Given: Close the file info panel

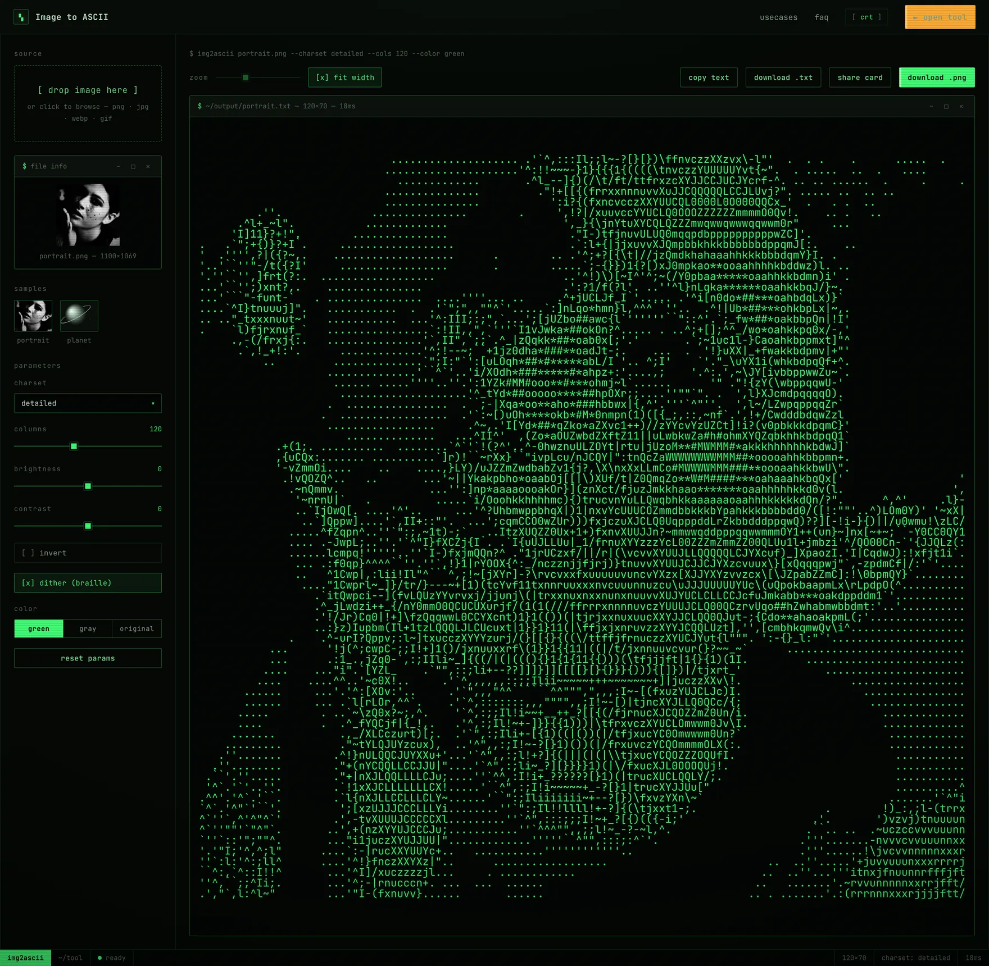Looking at the screenshot, I should (x=148, y=166).
